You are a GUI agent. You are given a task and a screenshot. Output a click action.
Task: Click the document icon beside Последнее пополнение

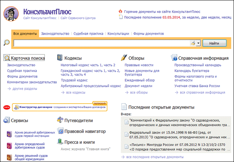tap(121, 17)
